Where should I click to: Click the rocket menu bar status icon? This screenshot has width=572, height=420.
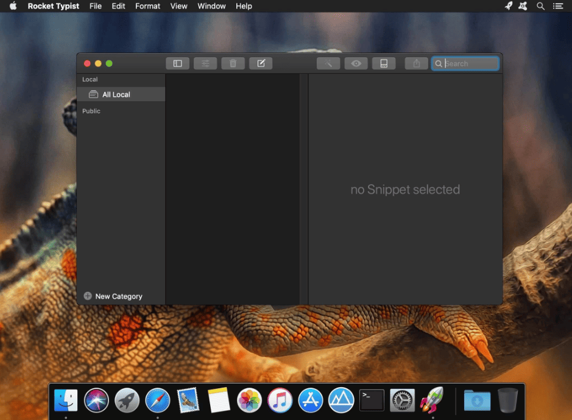[509, 6]
